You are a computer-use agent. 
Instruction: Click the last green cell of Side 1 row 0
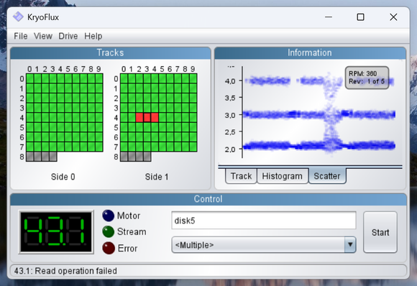coord(193,78)
